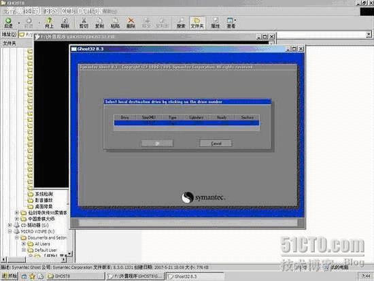
Task: Select the 桌面背景 folder in the tree
Action: [x=44, y=206]
